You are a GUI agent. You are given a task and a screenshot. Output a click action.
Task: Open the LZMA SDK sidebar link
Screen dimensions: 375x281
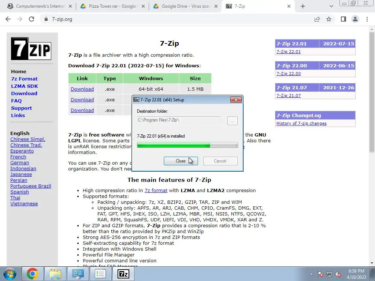[x=25, y=86]
